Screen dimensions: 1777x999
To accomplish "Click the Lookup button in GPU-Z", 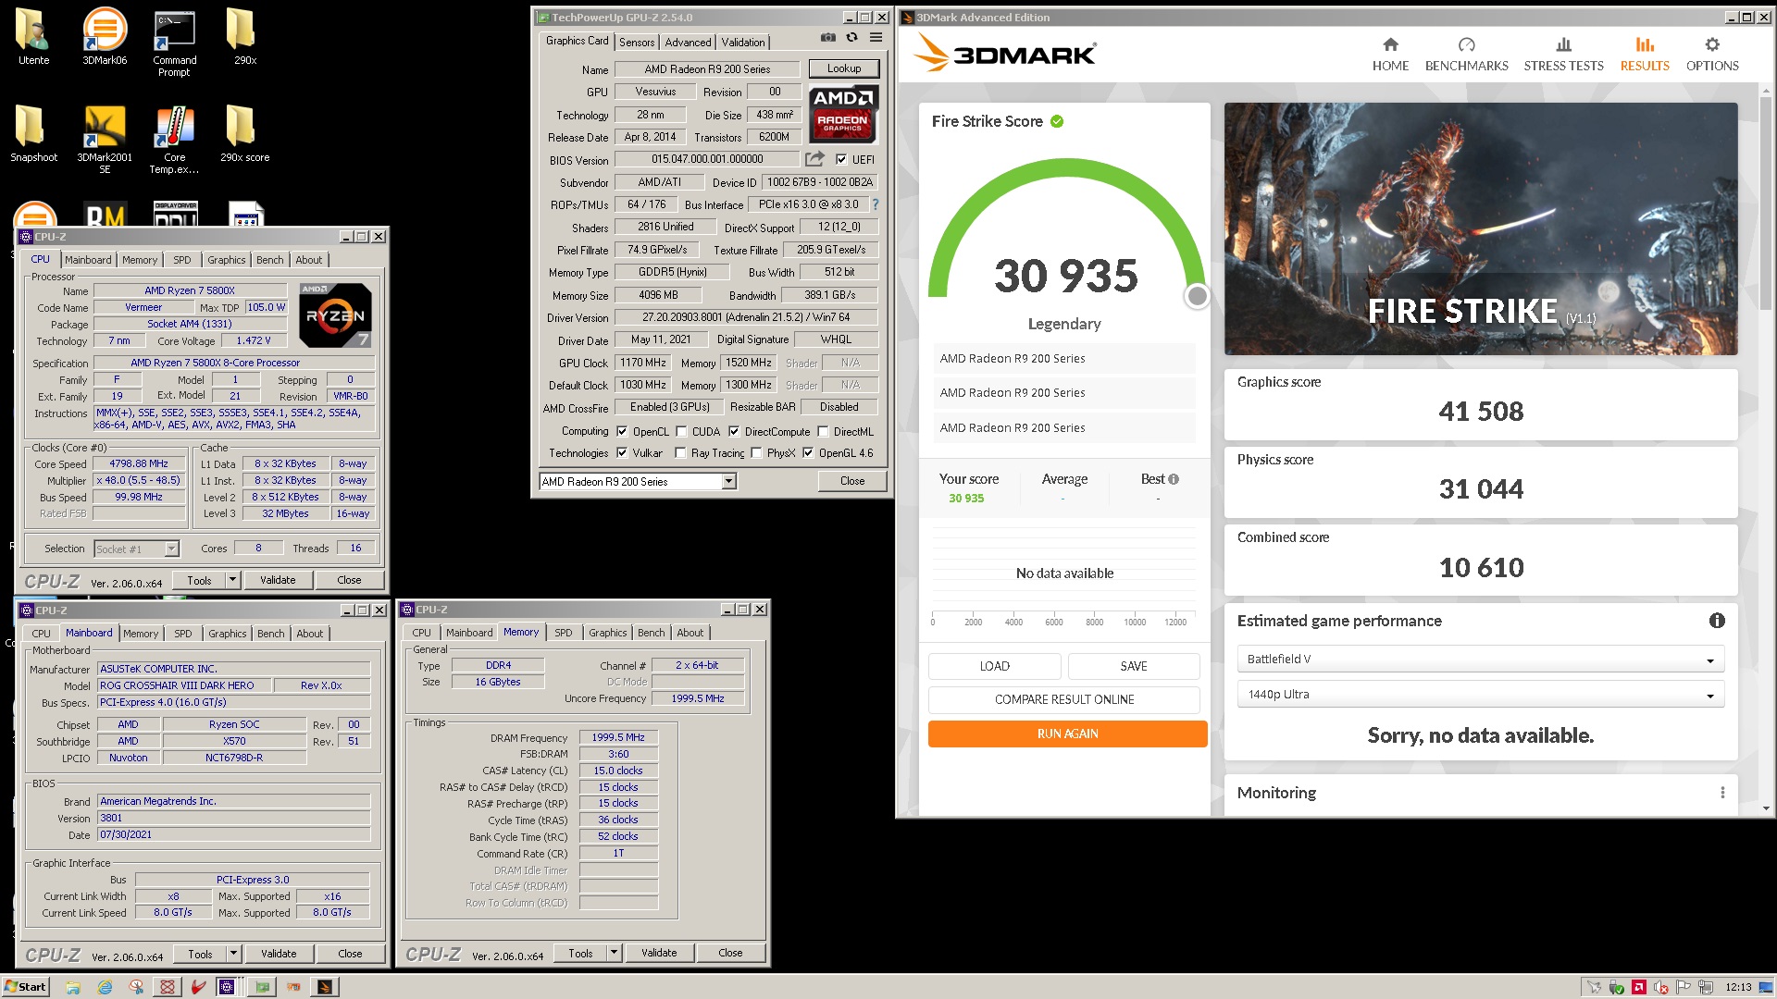I will tap(844, 68).
